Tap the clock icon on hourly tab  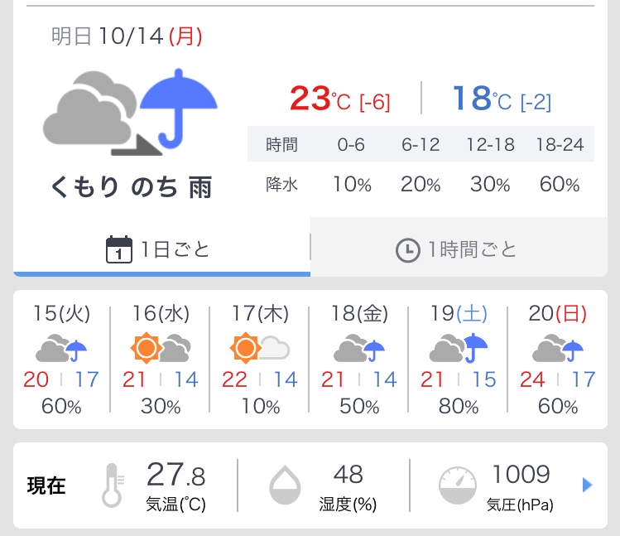[407, 249]
